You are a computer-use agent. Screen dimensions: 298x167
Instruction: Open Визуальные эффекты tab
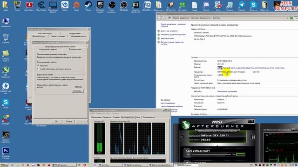(x=48, y=50)
